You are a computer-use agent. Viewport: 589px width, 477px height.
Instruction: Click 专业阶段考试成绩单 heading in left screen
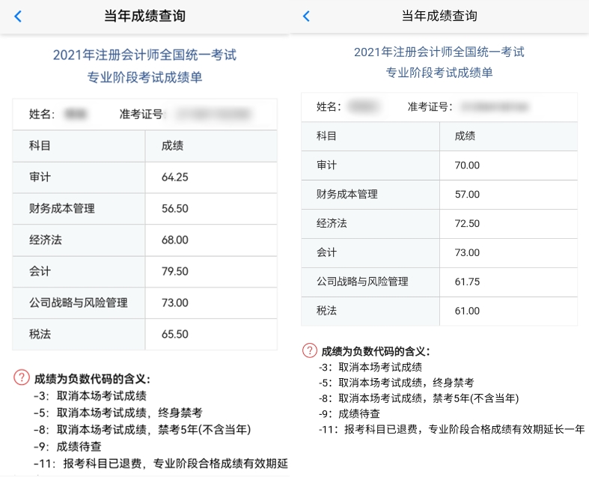tap(144, 77)
